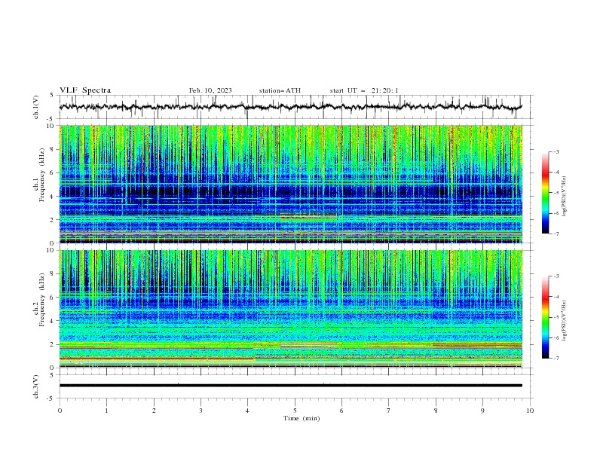Click the ch.2 "log(PSD)(V²/Hz)" colorbar label

click(x=565, y=321)
